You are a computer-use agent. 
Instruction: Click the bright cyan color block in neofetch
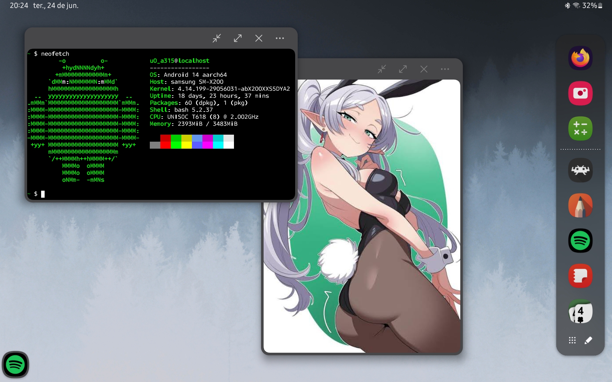coord(218,145)
